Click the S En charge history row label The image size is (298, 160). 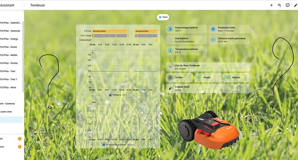point(86,35)
